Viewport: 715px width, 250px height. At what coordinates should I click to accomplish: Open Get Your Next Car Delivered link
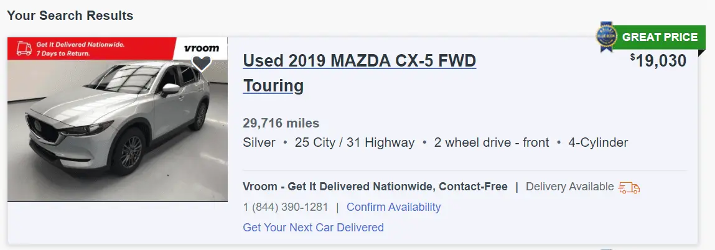[313, 227]
